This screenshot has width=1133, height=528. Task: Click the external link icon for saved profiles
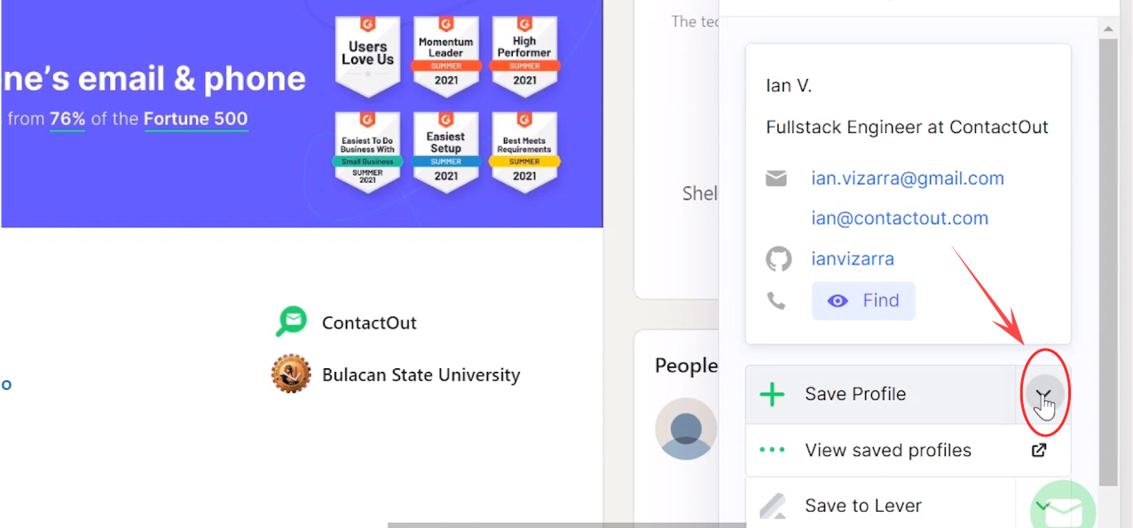[x=1039, y=450]
